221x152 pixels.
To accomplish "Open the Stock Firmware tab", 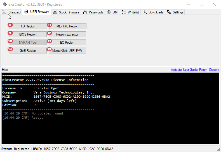I will pos(66,12).
